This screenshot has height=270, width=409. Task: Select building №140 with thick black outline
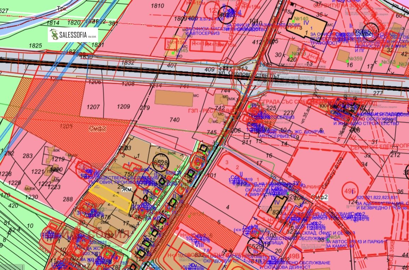(306, 25)
